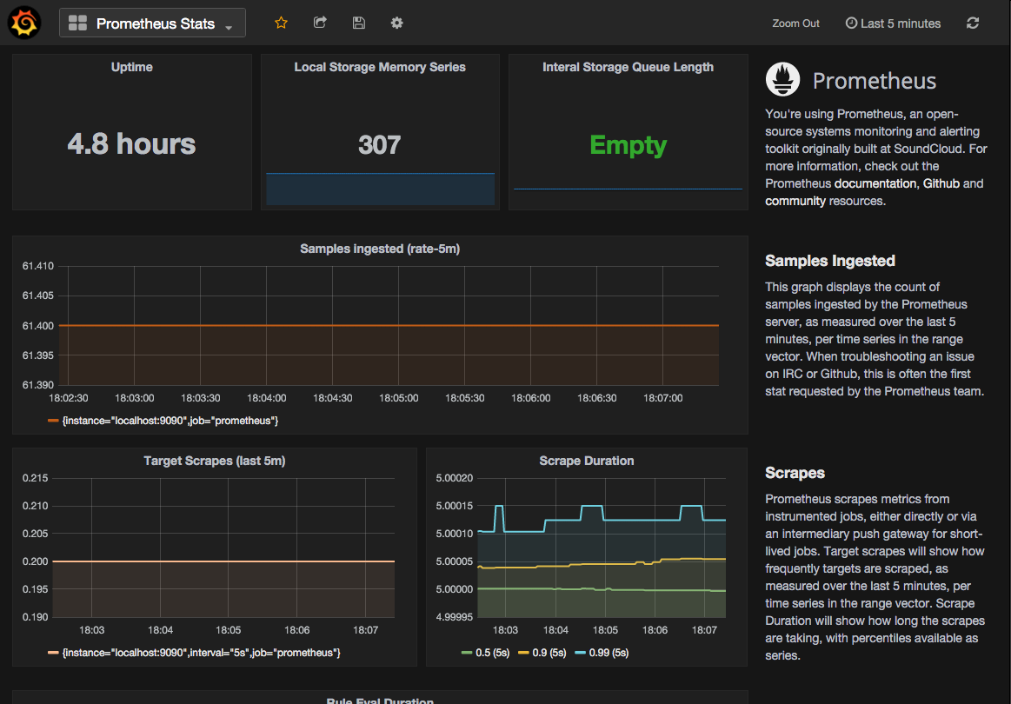Star the Prometheus Stats dashboard
This screenshot has height=704, width=1011.
click(x=281, y=23)
